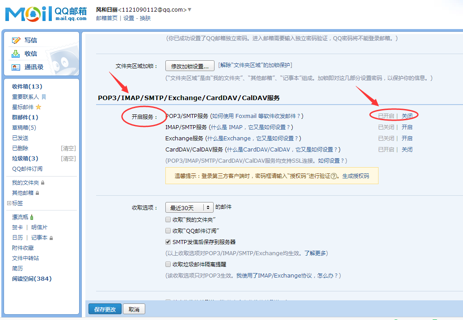Click the green bottle icon beside 漂流瓶
Screen dimensions: 463x320
32,217
